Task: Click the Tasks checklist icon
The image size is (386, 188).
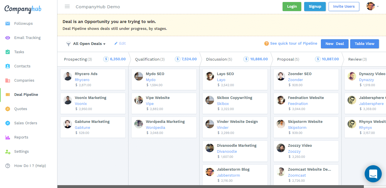Action: [x=8, y=52]
